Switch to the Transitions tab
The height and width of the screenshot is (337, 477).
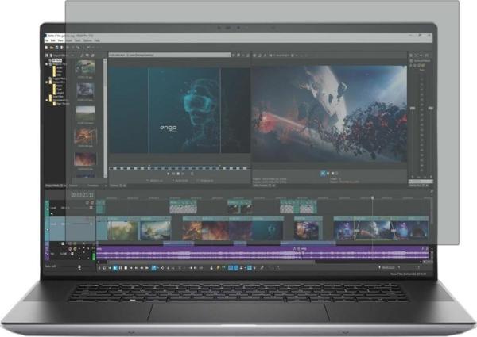point(93,186)
